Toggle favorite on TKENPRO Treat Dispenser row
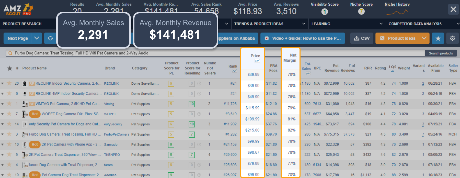 tap(9, 154)
